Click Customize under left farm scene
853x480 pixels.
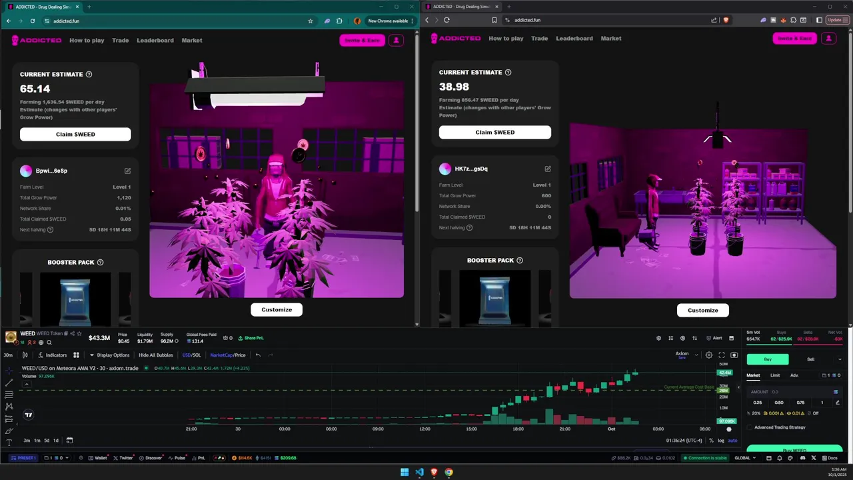(277, 309)
